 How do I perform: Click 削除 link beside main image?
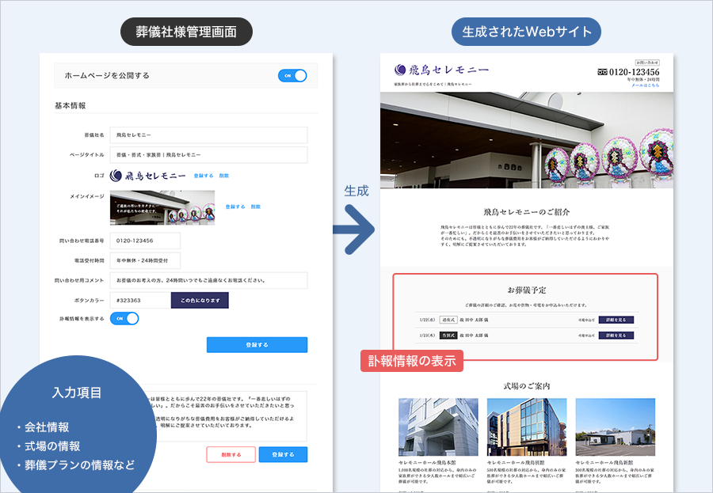tap(256, 207)
